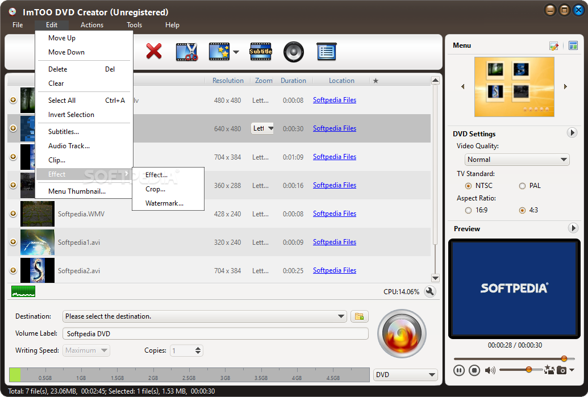
Task: Expand the DVD Settings panel arrow
Action: [572, 133]
